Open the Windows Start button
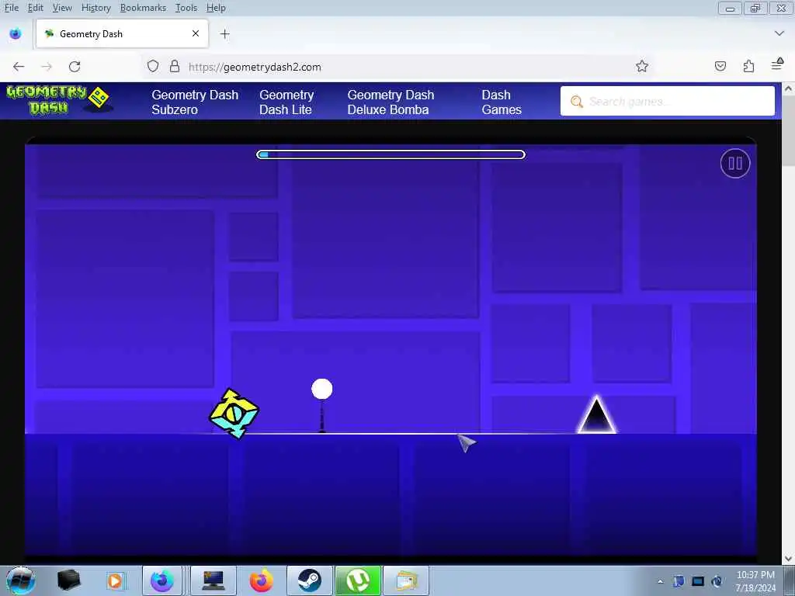The height and width of the screenshot is (596, 795). pyautogui.click(x=21, y=580)
